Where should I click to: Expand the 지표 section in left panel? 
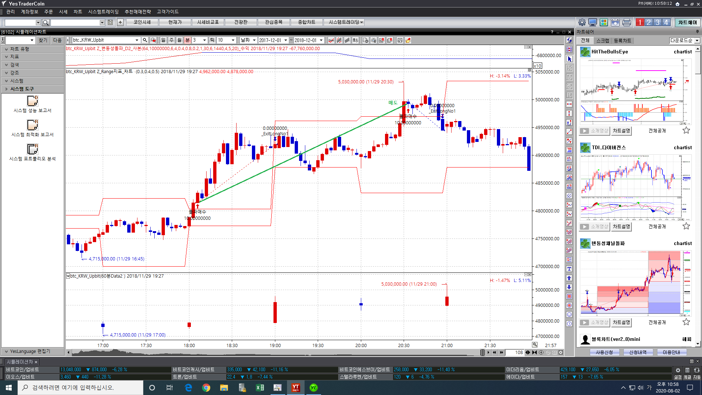(x=15, y=57)
